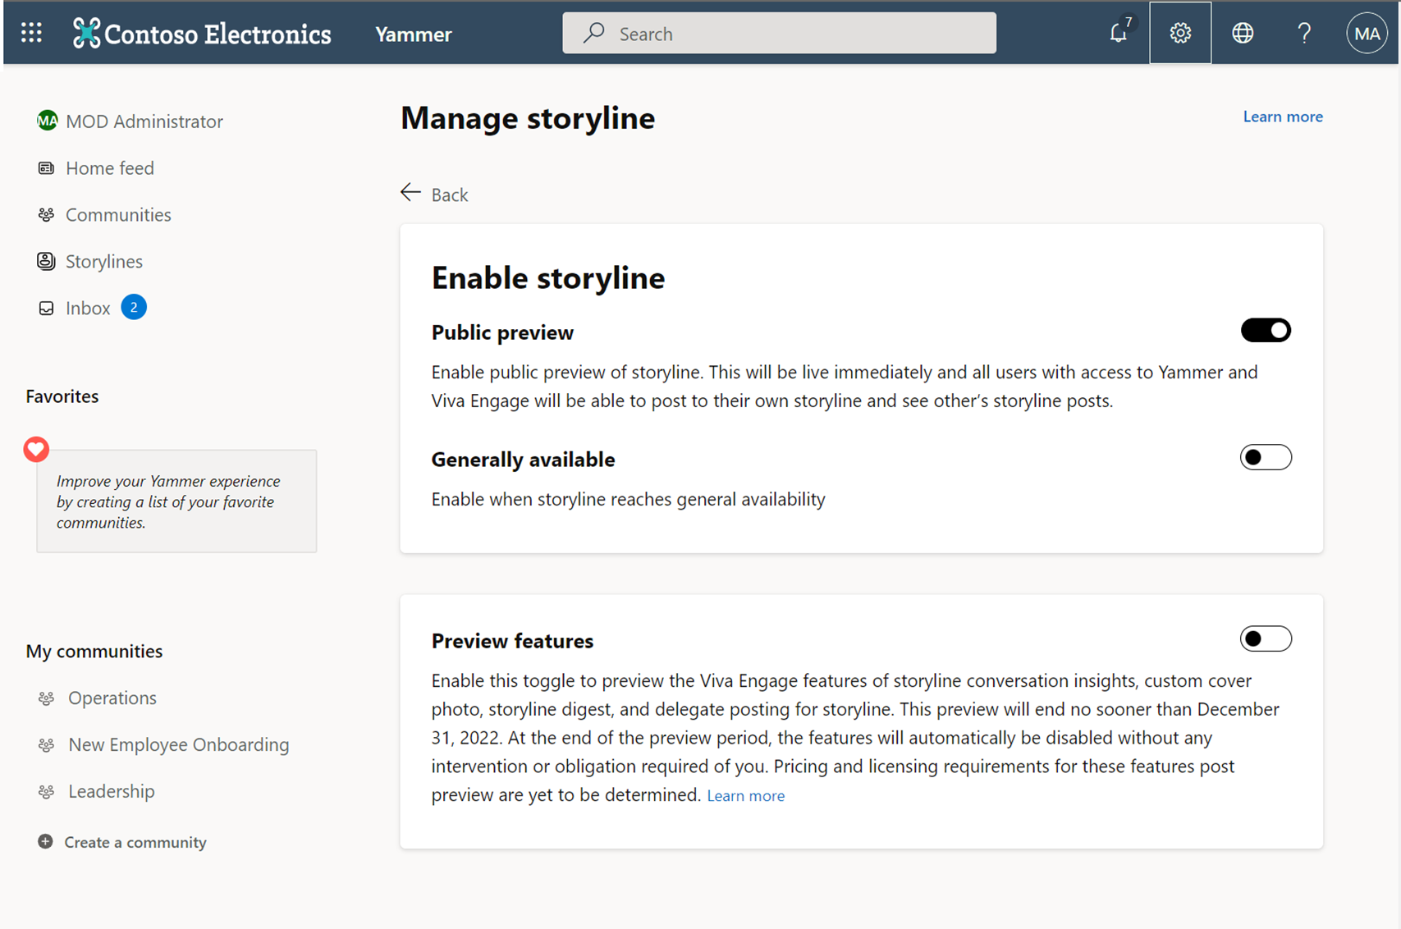Select the Storylines sidebar icon

tap(45, 261)
